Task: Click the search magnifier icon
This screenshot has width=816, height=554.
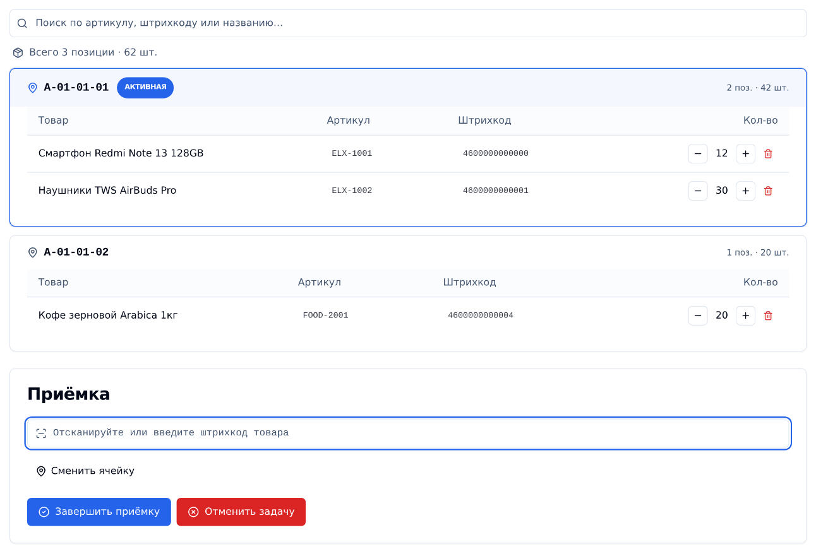Action: point(22,23)
